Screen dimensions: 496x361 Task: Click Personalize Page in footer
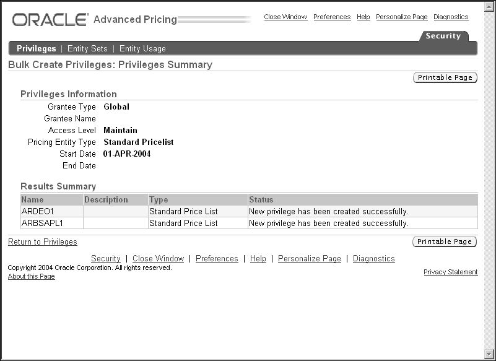(x=310, y=258)
